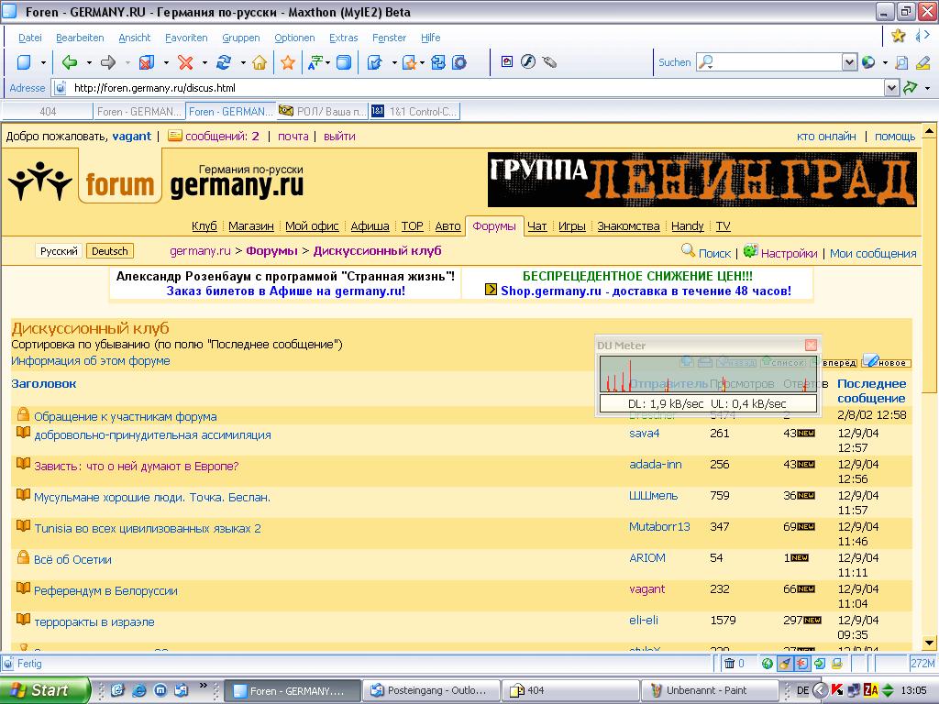This screenshot has width=939, height=704.
Task: Open Unbenannt - Paint from taskbar
Action: (710, 690)
